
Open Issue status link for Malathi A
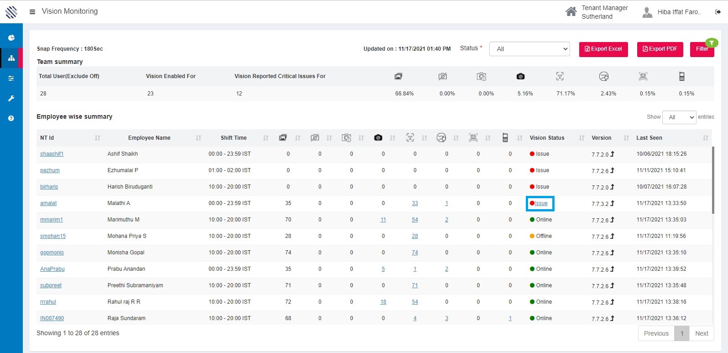tap(541, 203)
